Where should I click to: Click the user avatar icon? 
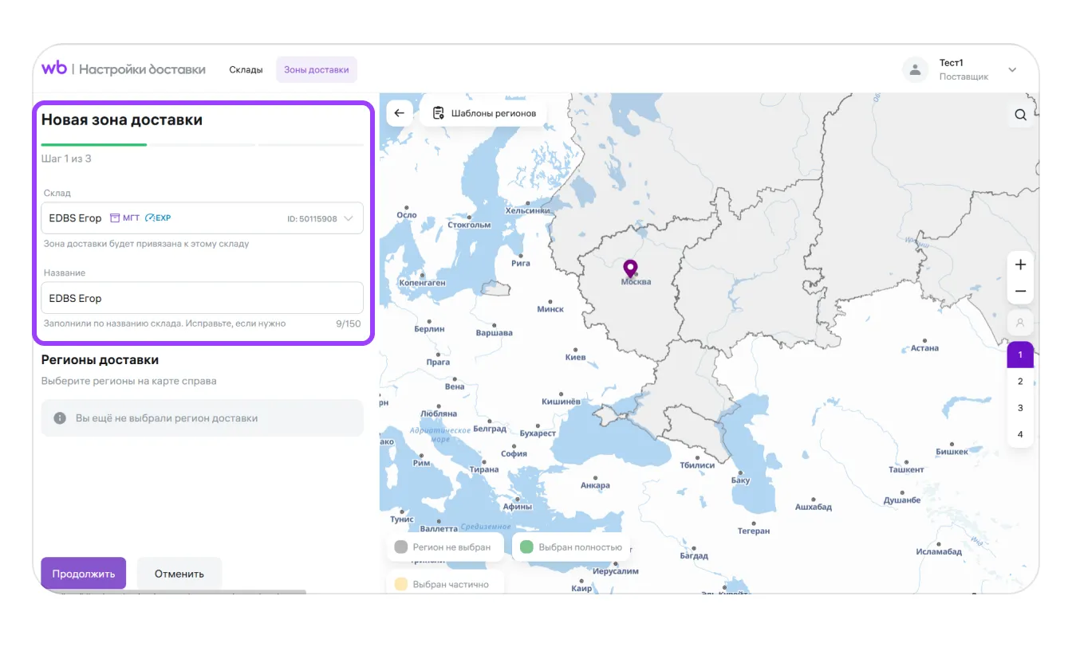915,69
